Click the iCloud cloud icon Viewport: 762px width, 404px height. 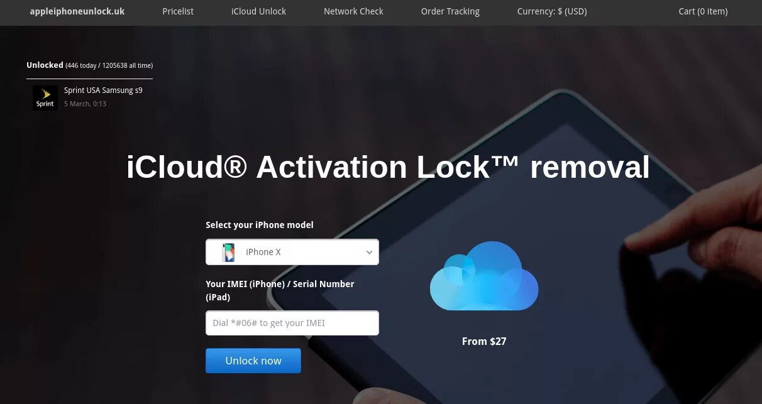coord(484,276)
